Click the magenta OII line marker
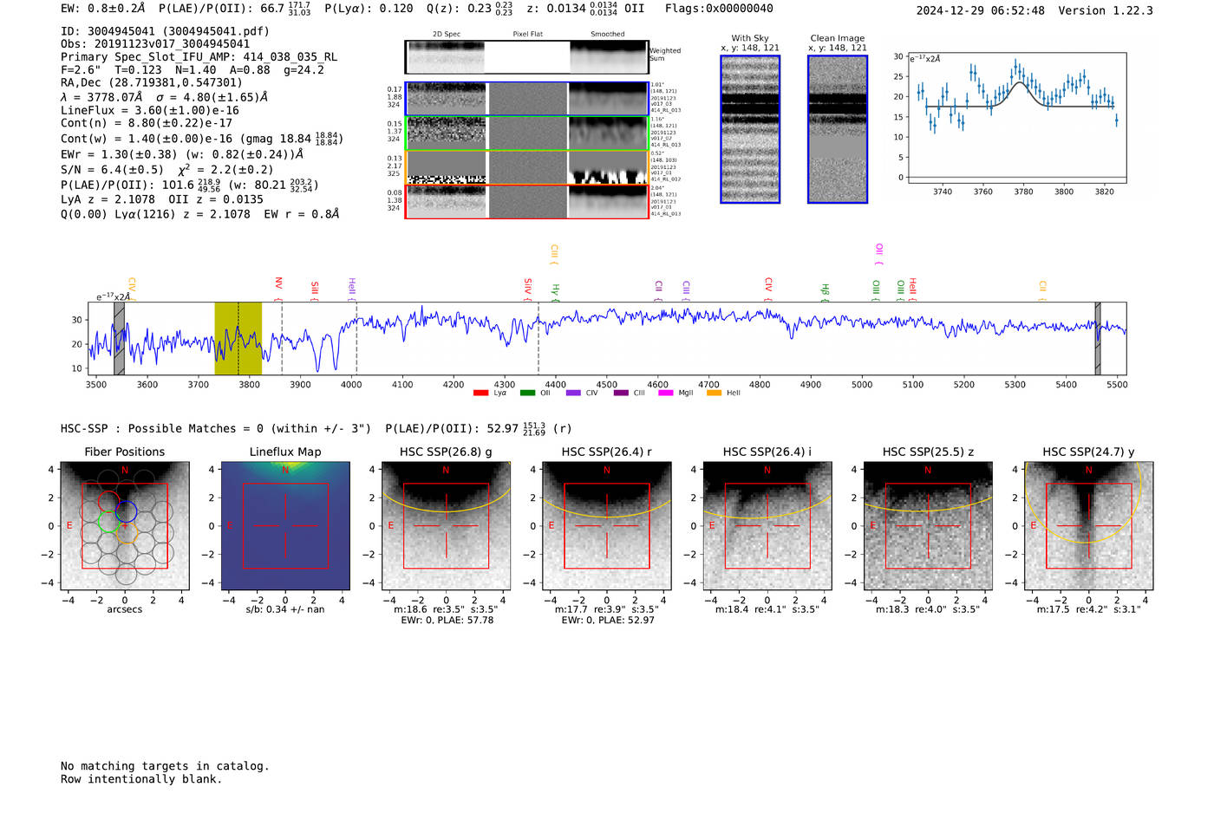Viewport: 1214px width, 826px height. pyautogui.click(x=879, y=254)
